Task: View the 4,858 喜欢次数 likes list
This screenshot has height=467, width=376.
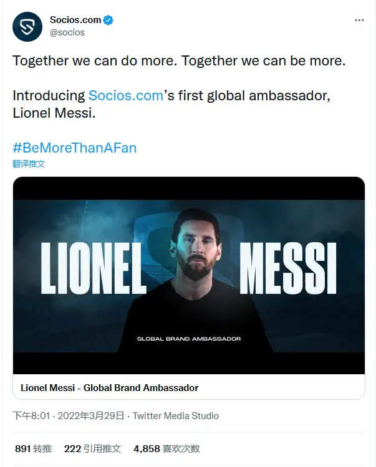Action: tap(166, 448)
